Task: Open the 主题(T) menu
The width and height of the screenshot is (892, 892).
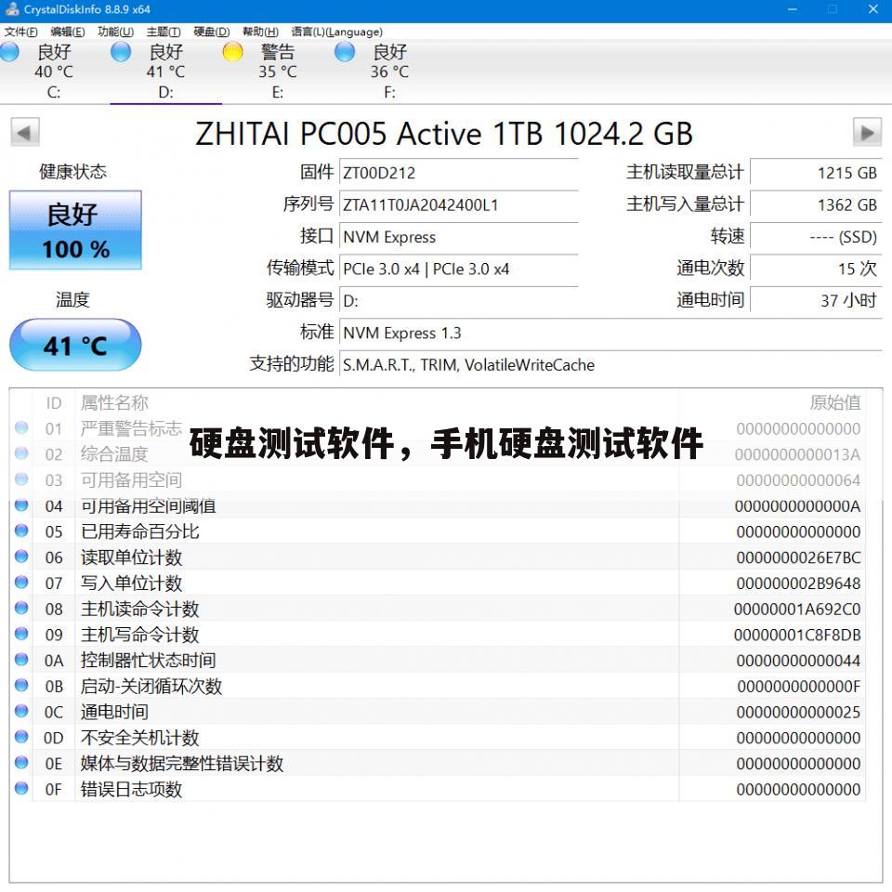Action: (164, 32)
